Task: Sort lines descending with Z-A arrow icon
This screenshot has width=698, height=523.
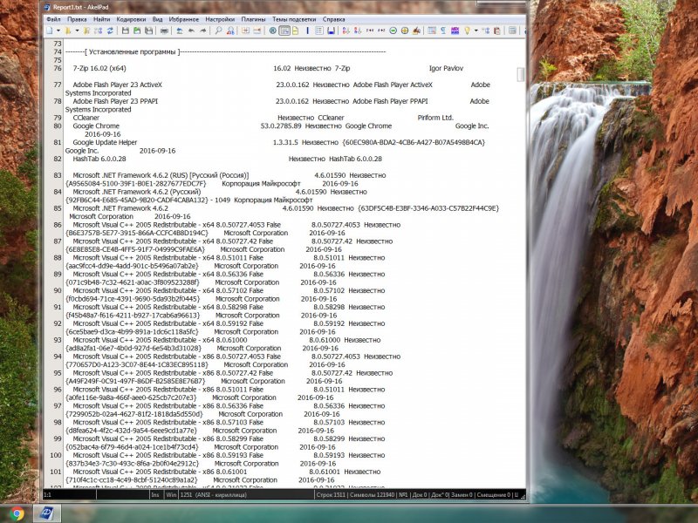Action: coord(358,31)
